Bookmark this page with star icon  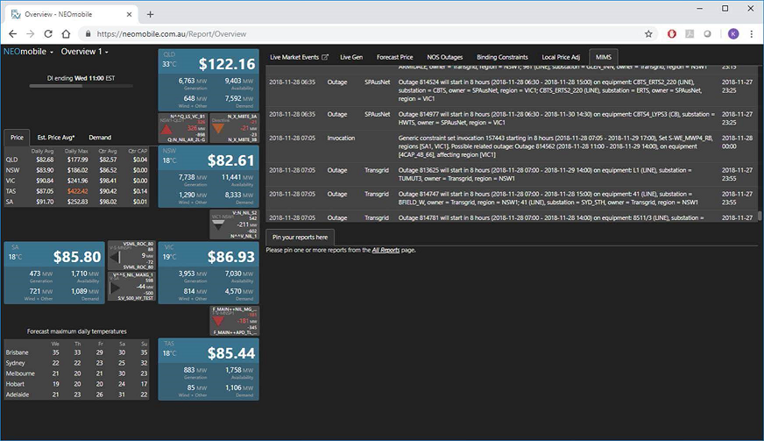(x=648, y=34)
